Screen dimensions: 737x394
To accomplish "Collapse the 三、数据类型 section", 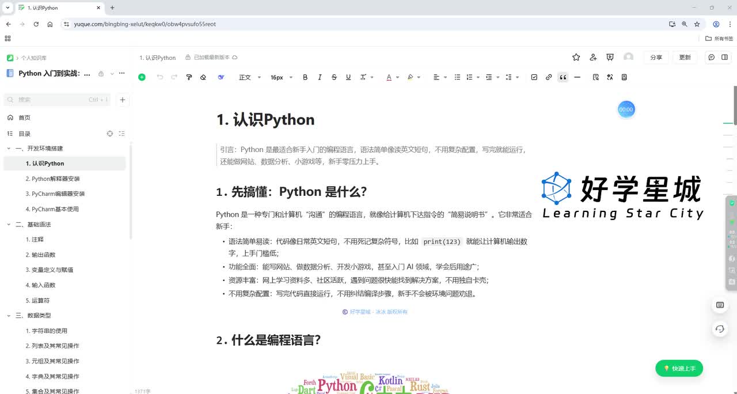I will pyautogui.click(x=9, y=315).
